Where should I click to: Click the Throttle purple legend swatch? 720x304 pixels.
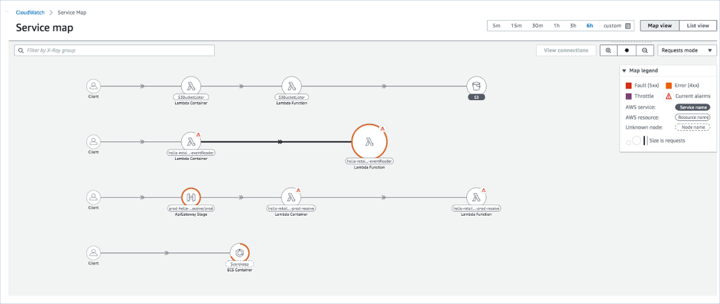pyautogui.click(x=629, y=96)
